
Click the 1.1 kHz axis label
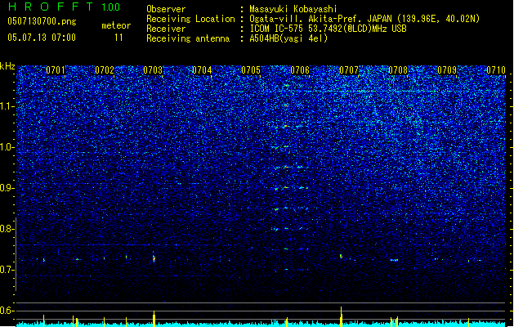tap(7, 106)
